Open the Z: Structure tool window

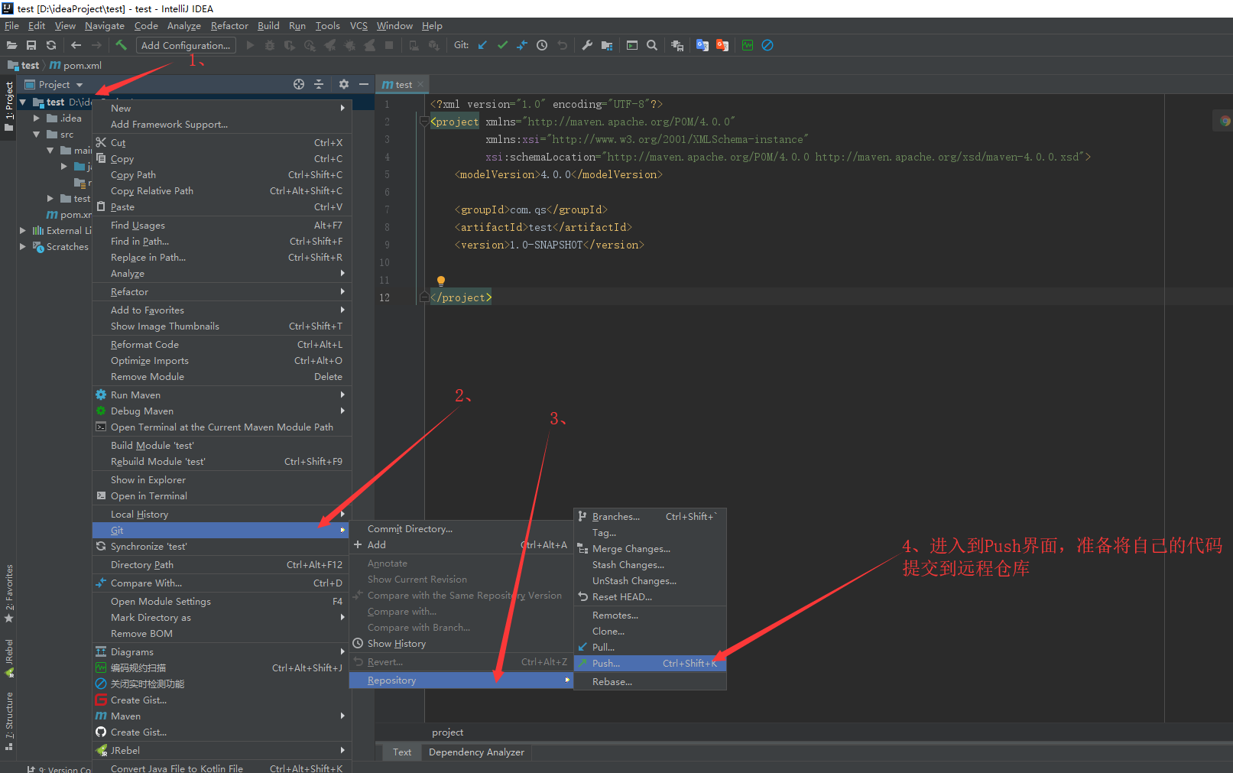point(9,720)
